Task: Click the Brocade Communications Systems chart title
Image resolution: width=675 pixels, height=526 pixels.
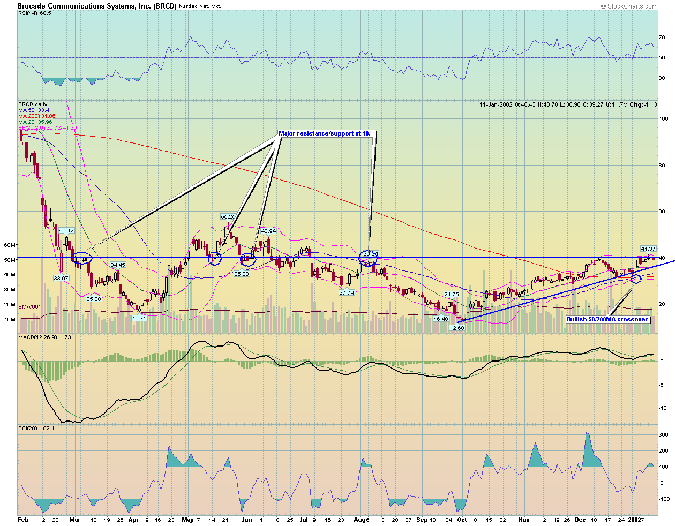Action: tap(97, 6)
